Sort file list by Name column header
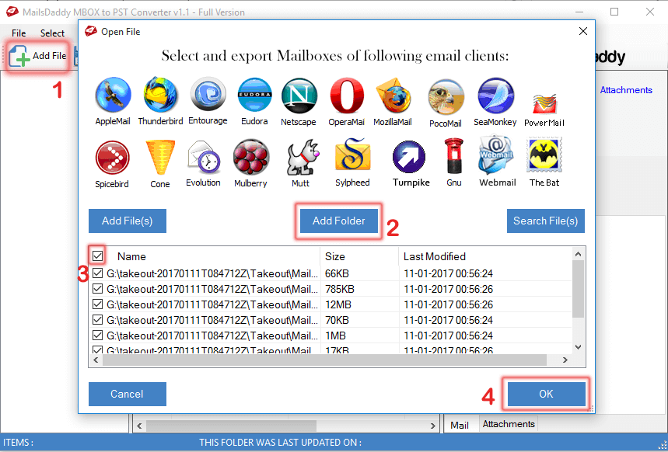668x452 pixels. (131, 256)
